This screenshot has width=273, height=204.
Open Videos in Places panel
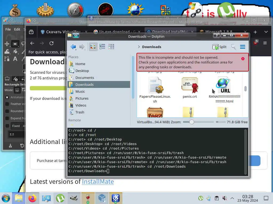[99, 105]
